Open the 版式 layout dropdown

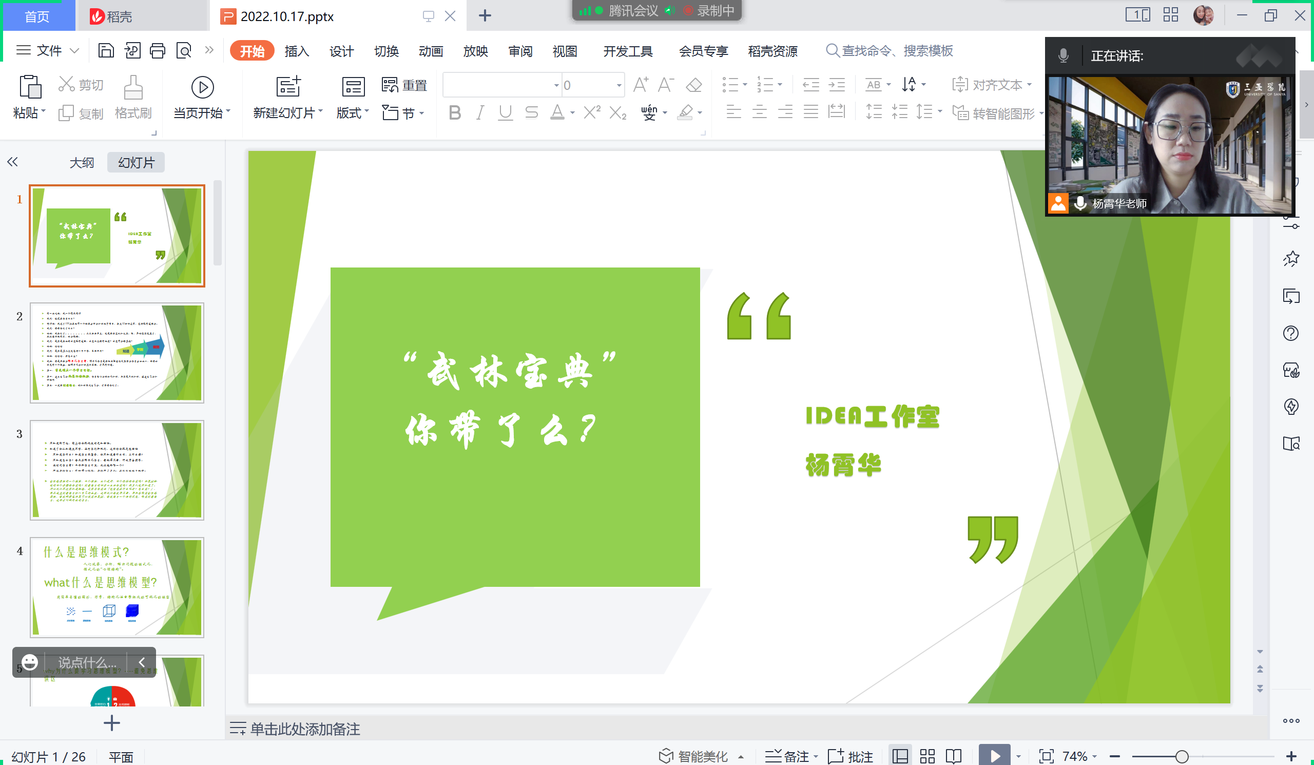pos(353,112)
